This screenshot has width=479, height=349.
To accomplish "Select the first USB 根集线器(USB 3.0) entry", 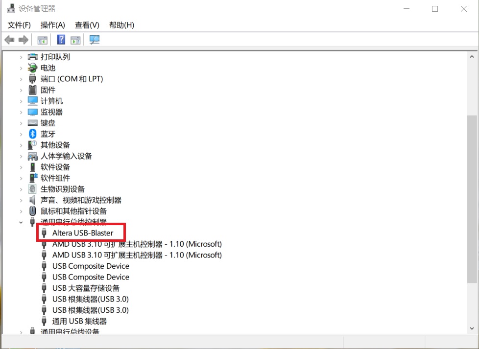I will pyautogui.click(x=91, y=299).
